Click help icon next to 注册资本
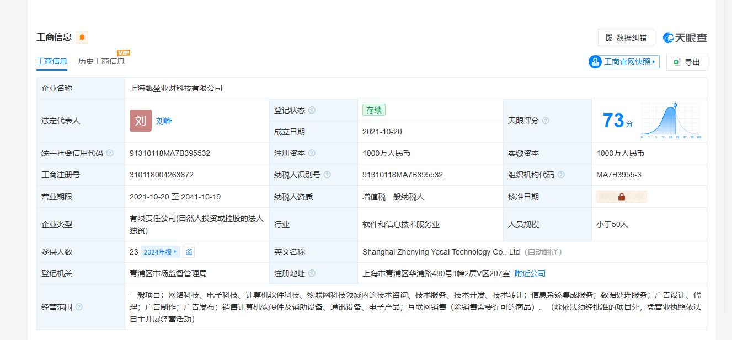 312,153
